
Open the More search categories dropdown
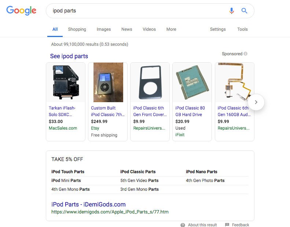pos(171,29)
